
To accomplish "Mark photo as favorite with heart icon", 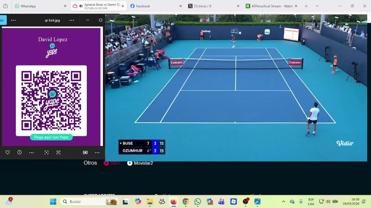I will point(8,153).
